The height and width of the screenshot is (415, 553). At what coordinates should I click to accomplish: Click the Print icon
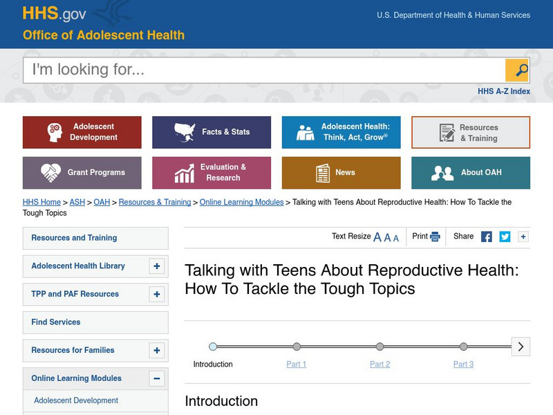pyautogui.click(x=436, y=236)
